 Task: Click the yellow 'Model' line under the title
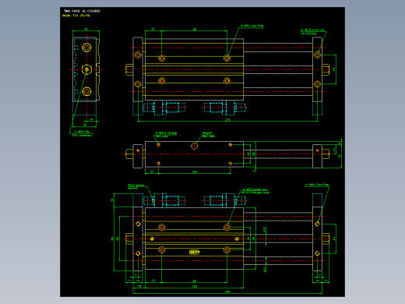coord(76,16)
